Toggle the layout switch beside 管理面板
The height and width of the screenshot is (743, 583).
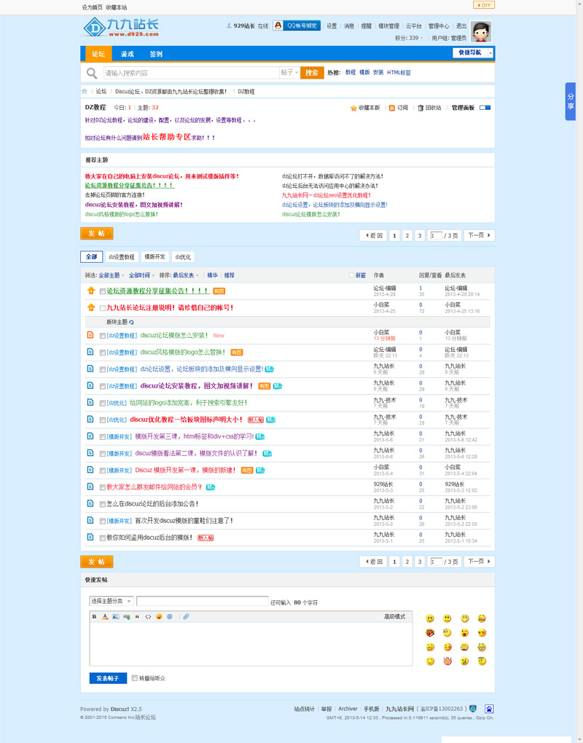pyautogui.click(x=485, y=108)
